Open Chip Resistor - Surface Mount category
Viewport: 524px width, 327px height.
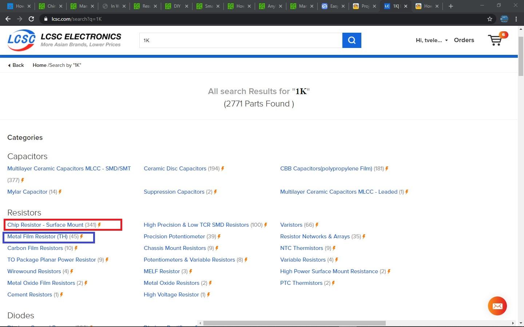pos(45,225)
